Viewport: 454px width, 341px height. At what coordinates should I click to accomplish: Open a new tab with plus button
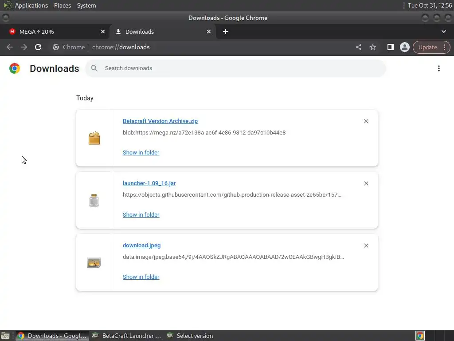pos(226,32)
